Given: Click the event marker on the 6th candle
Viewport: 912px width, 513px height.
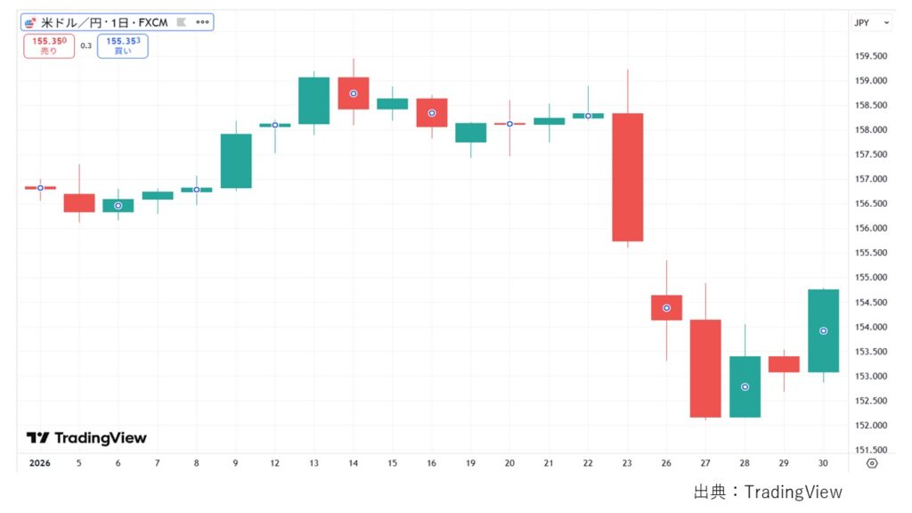Looking at the screenshot, I should [x=118, y=206].
